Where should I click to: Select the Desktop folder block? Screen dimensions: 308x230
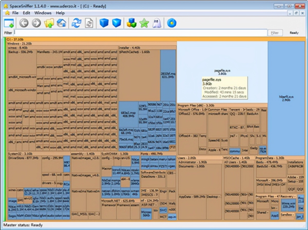point(214,207)
